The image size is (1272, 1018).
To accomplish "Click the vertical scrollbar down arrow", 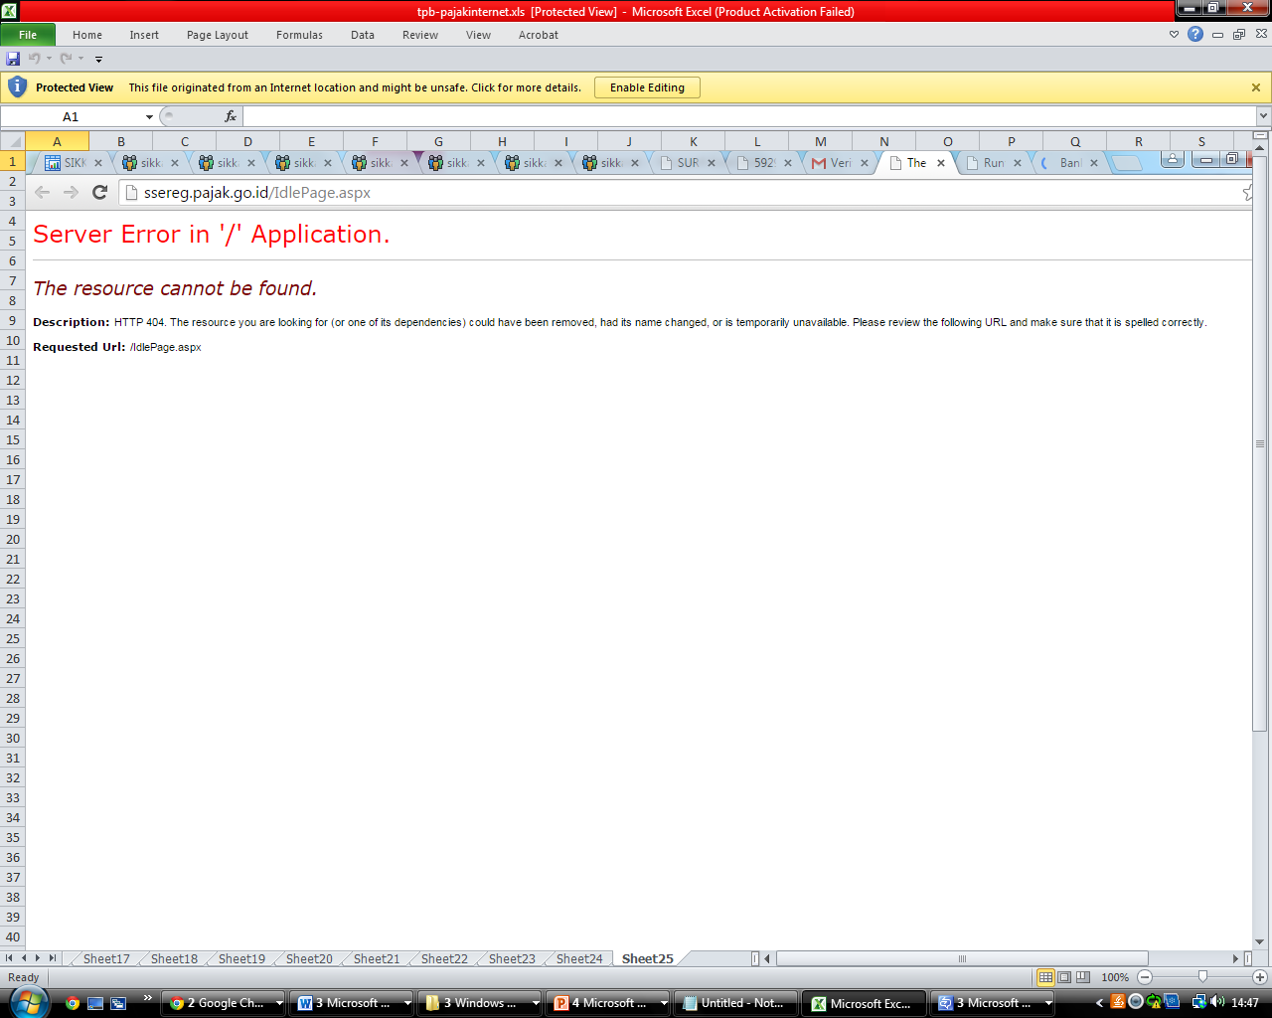I will [x=1260, y=942].
